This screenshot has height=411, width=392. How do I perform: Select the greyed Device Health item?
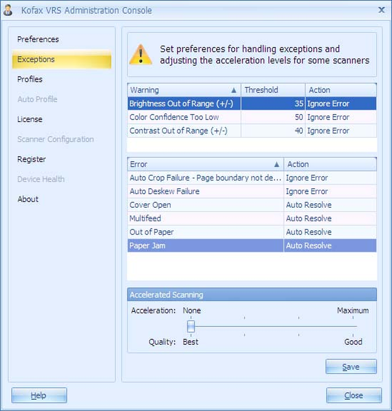(x=41, y=179)
